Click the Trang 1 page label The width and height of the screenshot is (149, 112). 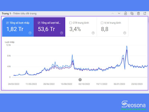(x=6, y=13)
